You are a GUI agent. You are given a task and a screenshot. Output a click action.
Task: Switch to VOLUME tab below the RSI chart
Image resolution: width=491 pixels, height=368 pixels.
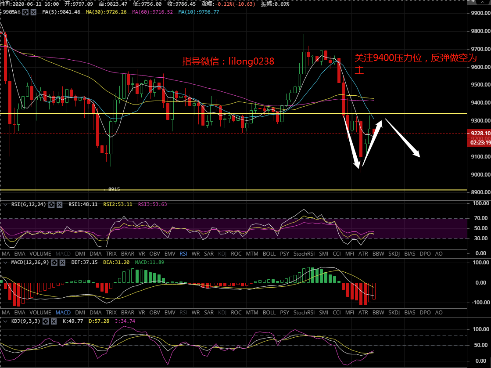click(40, 253)
